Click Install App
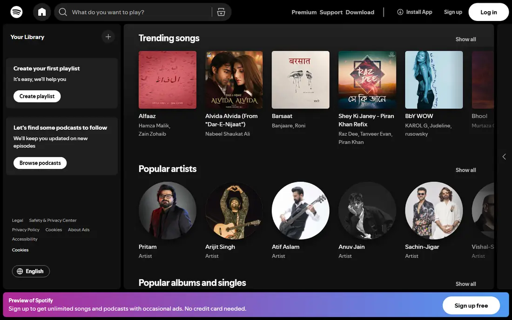Screen dimensions: 512x320 coord(415,12)
